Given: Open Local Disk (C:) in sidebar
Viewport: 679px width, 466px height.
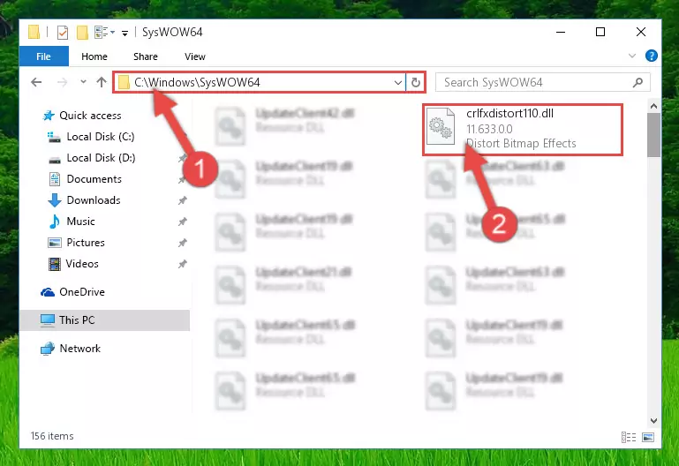Looking at the screenshot, I should pyautogui.click(x=101, y=137).
